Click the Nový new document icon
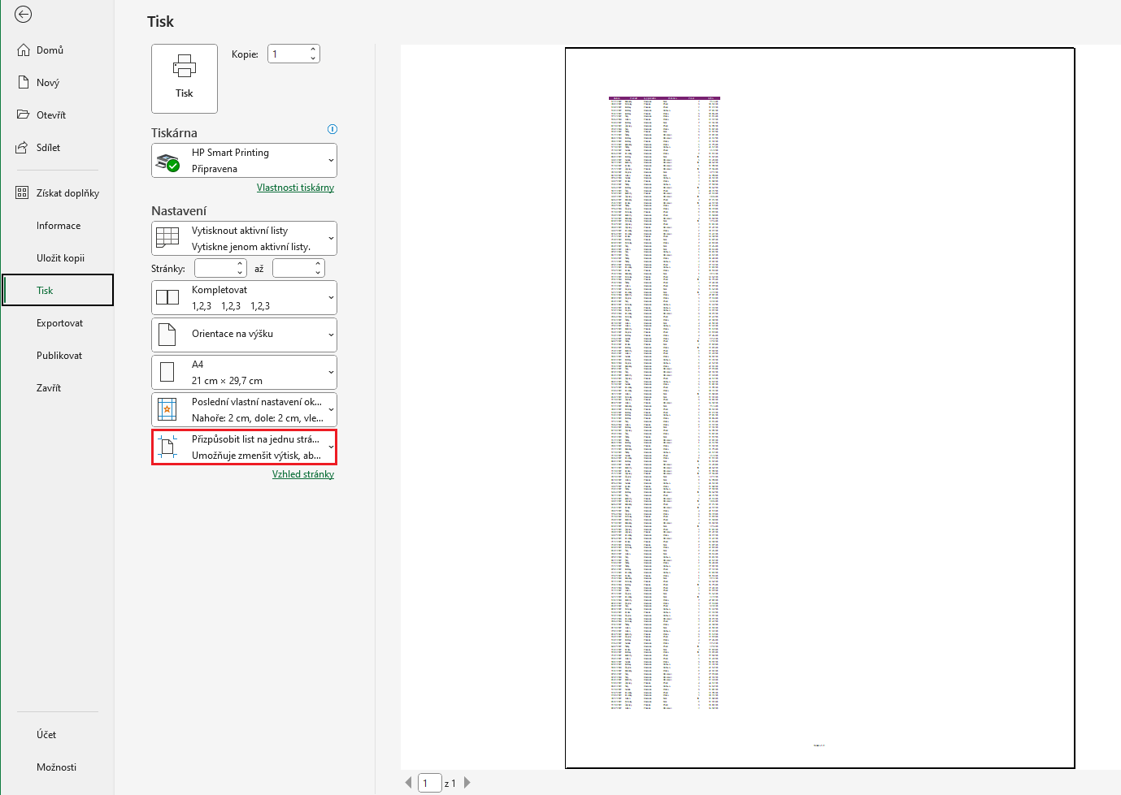The image size is (1121, 795). coord(24,82)
